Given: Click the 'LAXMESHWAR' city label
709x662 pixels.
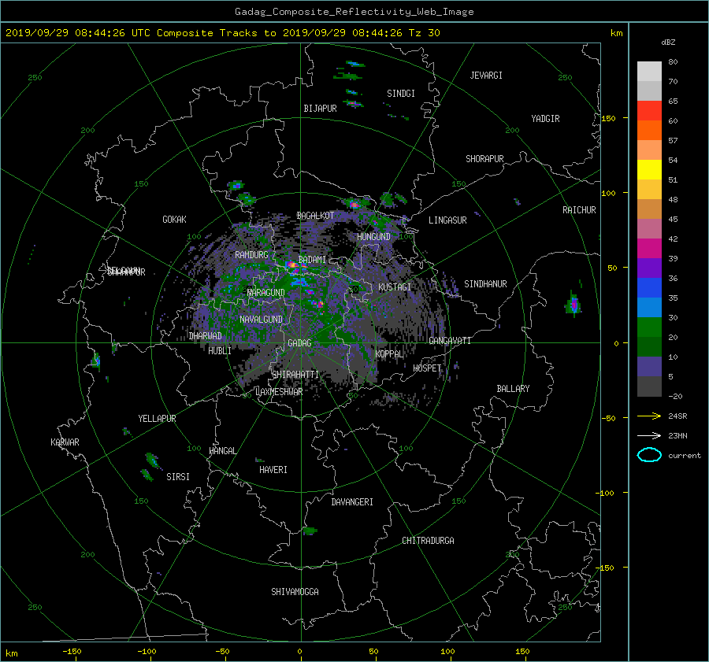Looking at the screenshot, I should pyautogui.click(x=279, y=392).
